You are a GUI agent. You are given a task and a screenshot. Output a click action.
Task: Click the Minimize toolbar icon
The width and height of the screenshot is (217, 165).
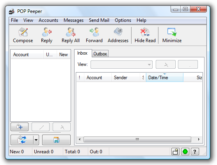(172, 32)
